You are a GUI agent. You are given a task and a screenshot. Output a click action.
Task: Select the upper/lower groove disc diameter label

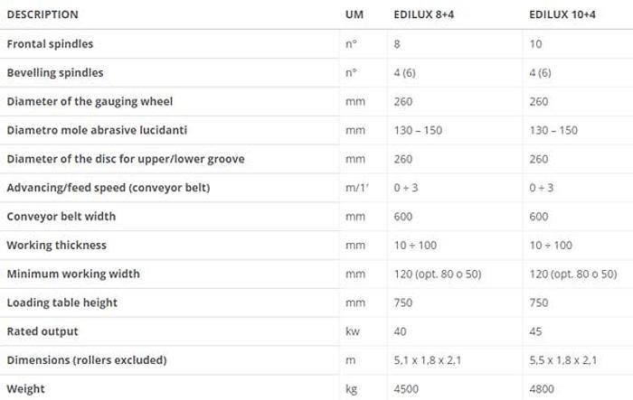(x=126, y=159)
